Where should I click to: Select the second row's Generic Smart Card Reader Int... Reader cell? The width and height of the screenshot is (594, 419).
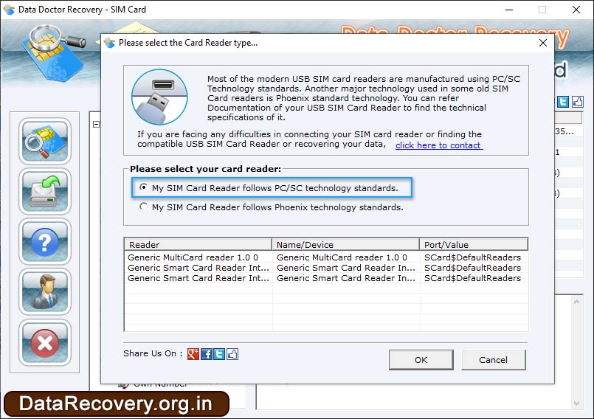tap(198, 268)
